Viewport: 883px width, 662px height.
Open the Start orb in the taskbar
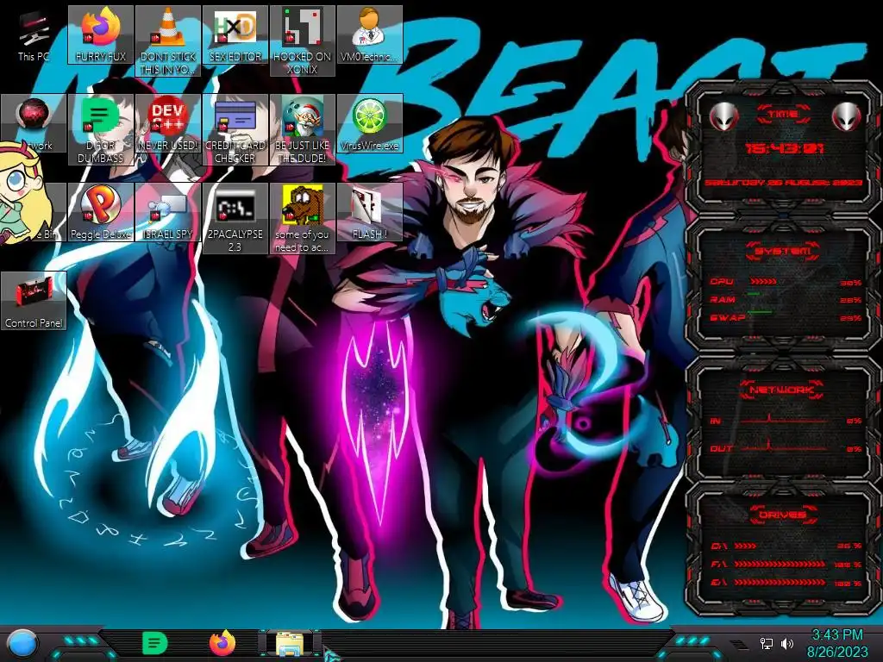point(22,645)
